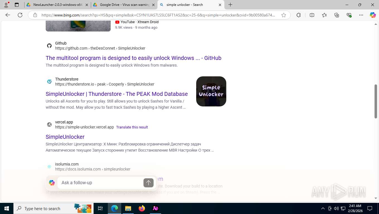This screenshot has width=379, height=214.
Task: Close the simple unlocker Search tab
Action: [x=220, y=5]
